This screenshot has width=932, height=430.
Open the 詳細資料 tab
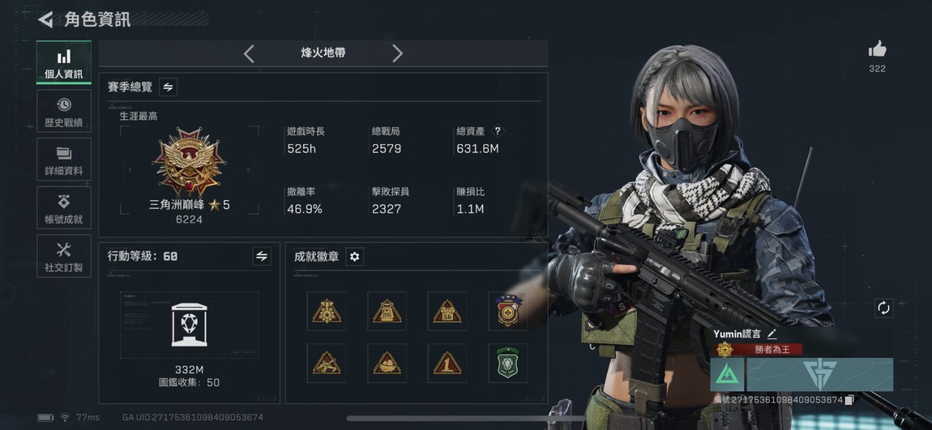[x=63, y=160]
